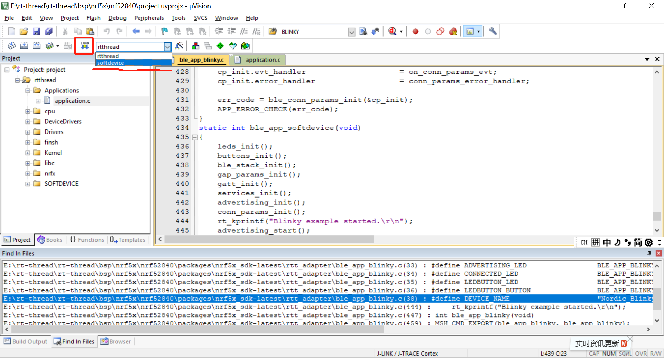Comment the selection with the comment icon

point(244,31)
